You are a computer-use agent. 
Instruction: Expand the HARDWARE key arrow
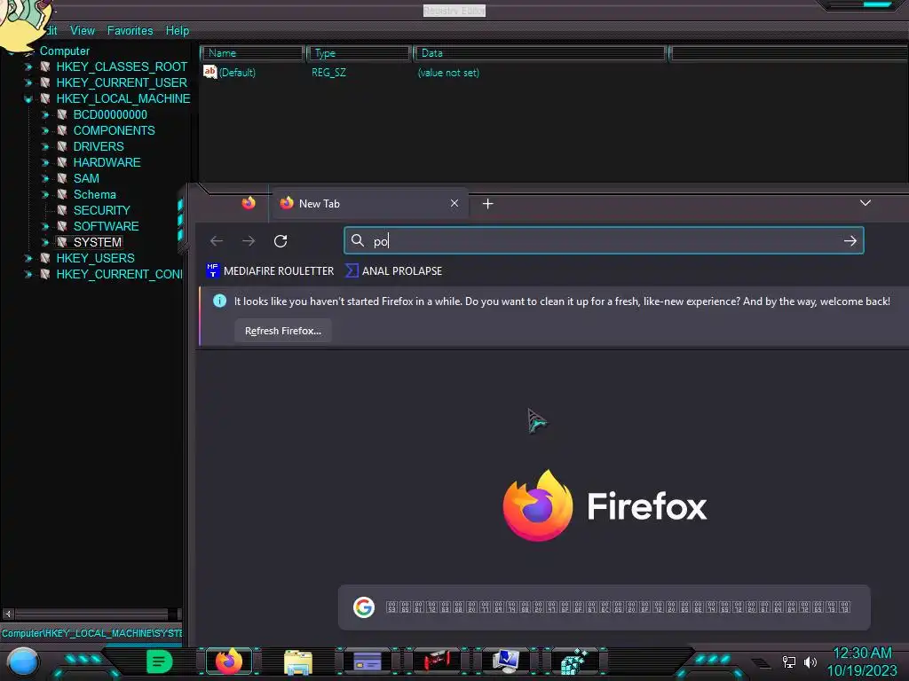coord(45,163)
